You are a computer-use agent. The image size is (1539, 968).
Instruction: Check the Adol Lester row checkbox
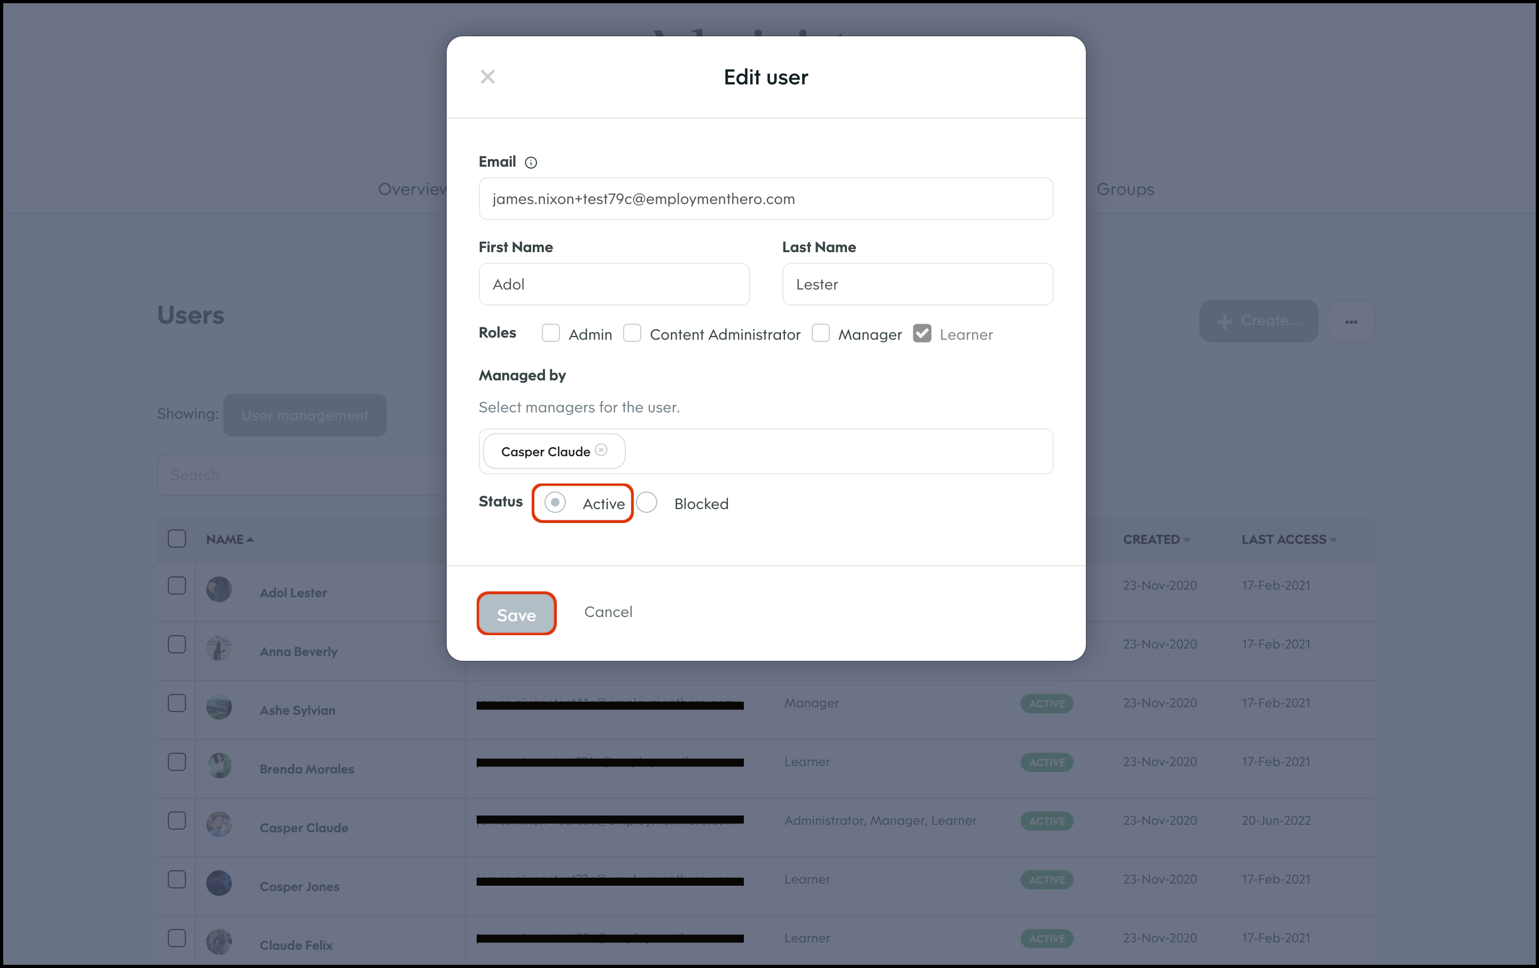coord(176,586)
